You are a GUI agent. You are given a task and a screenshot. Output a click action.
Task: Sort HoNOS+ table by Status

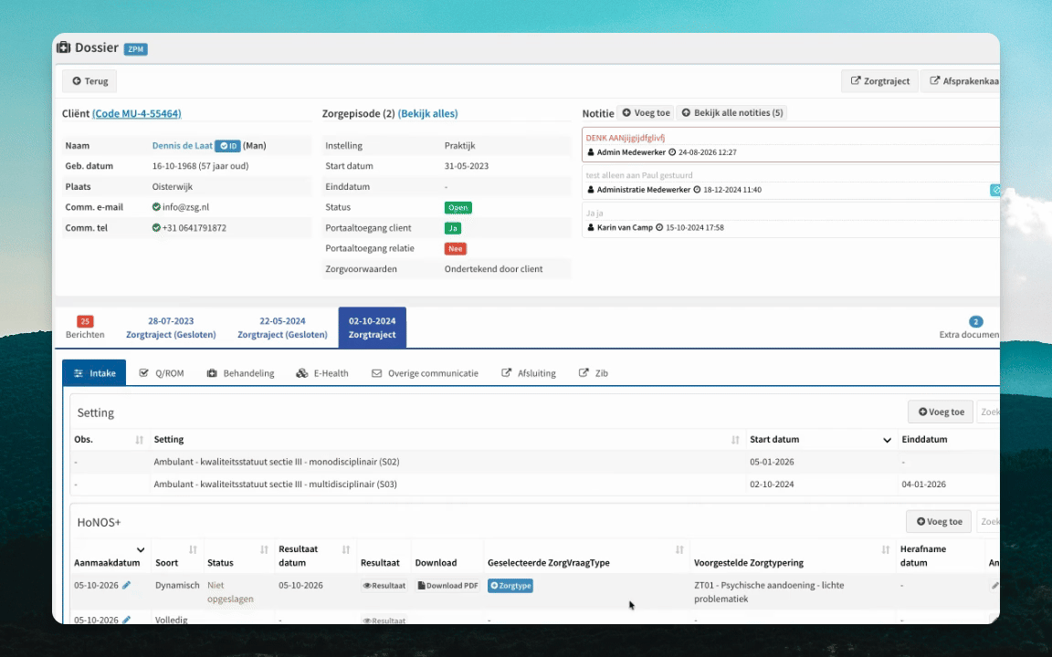pyautogui.click(x=264, y=549)
